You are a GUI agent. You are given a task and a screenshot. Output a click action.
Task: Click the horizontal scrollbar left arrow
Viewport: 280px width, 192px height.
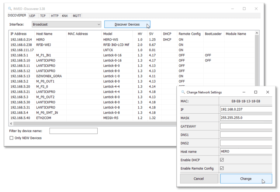click(x=12, y=124)
